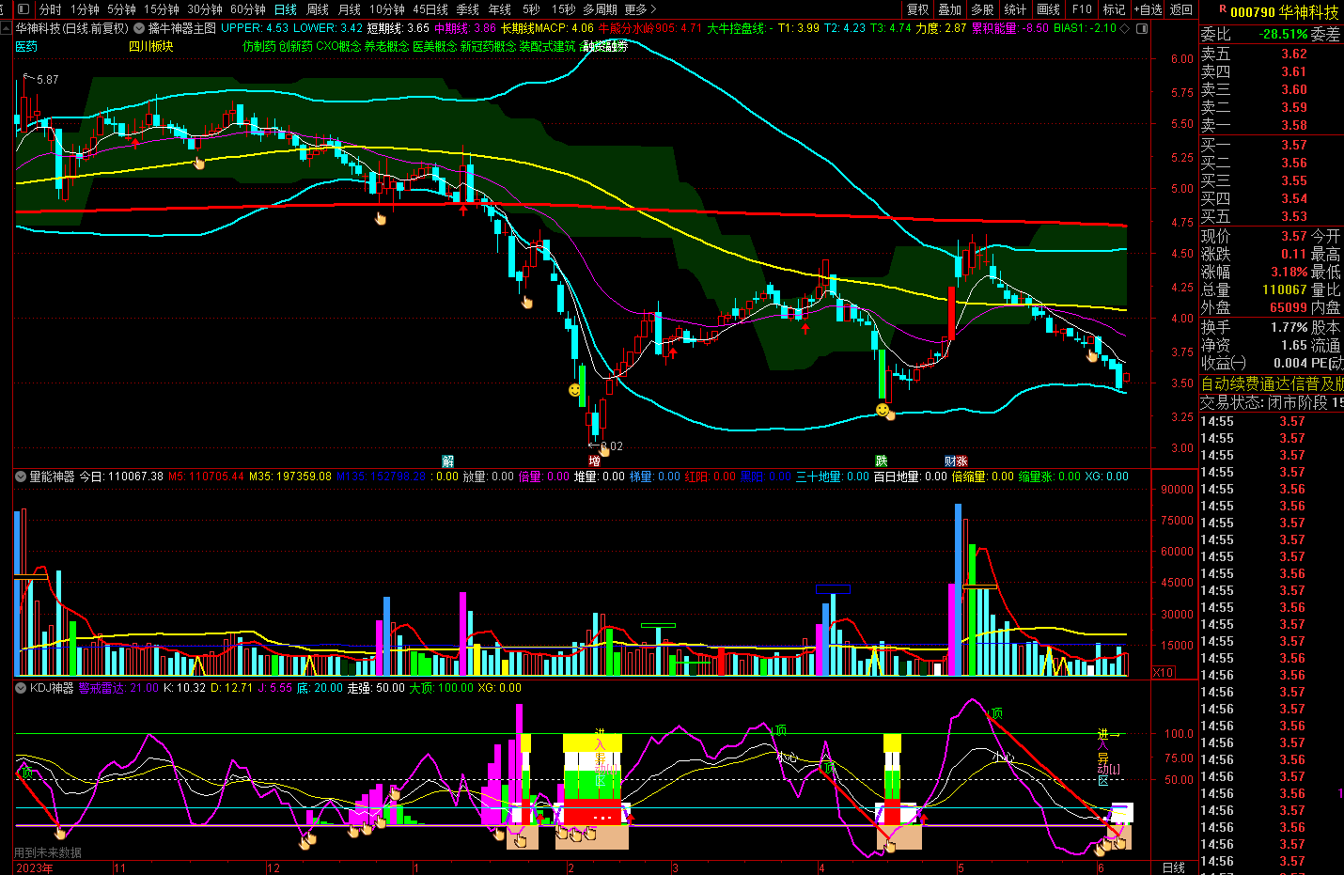Click the 四川板块 sector link
The width and height of the screenshot is (1344, 875).
pos(150,46)
